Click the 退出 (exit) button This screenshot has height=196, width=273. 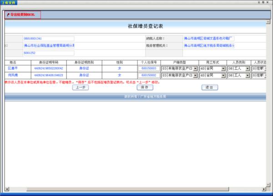point(209,87)
